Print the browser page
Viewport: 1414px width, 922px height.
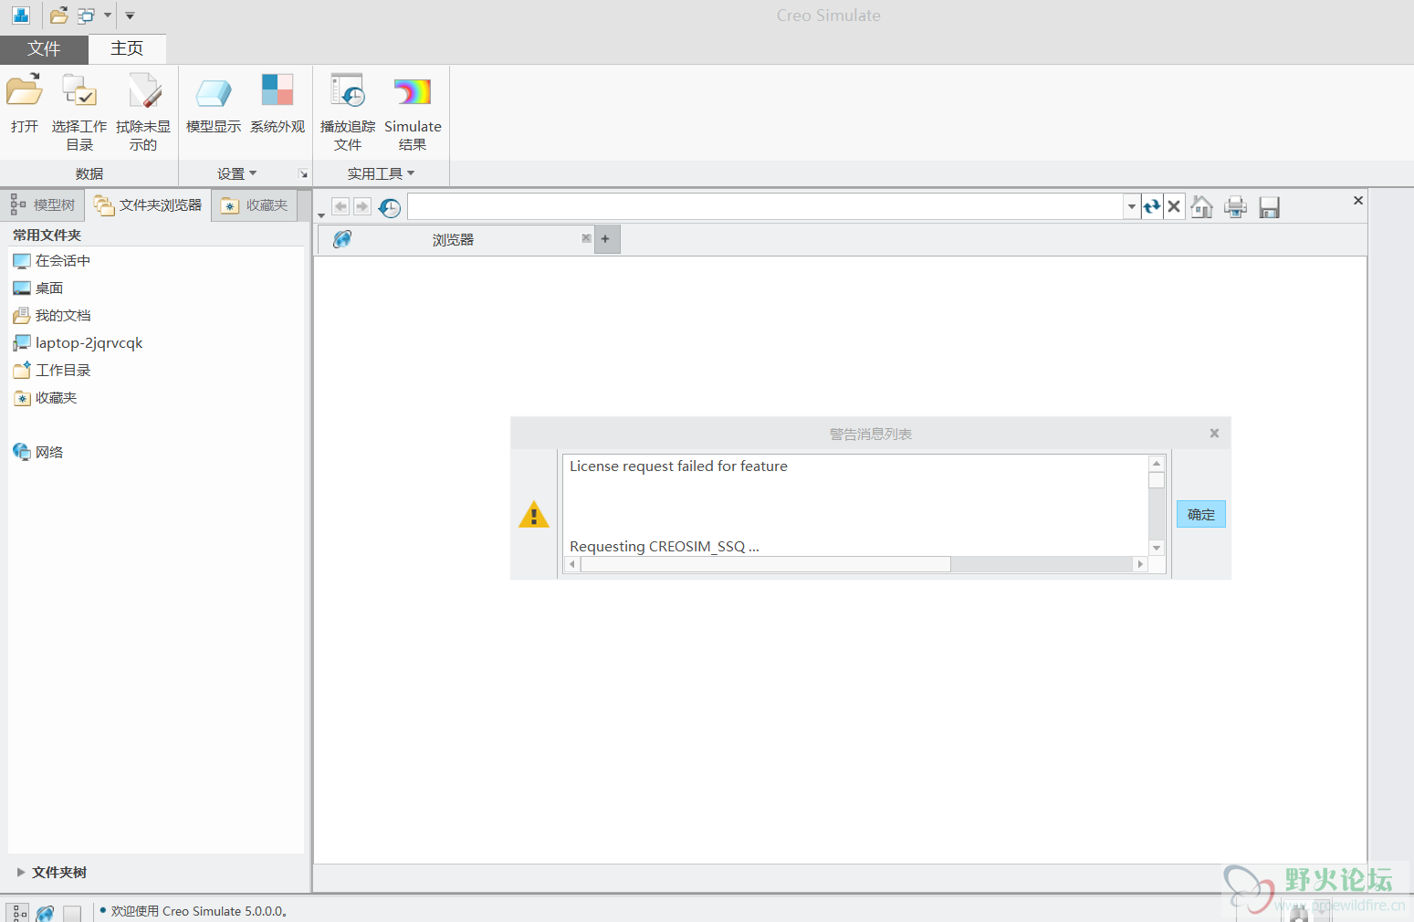coord(1235,207)
